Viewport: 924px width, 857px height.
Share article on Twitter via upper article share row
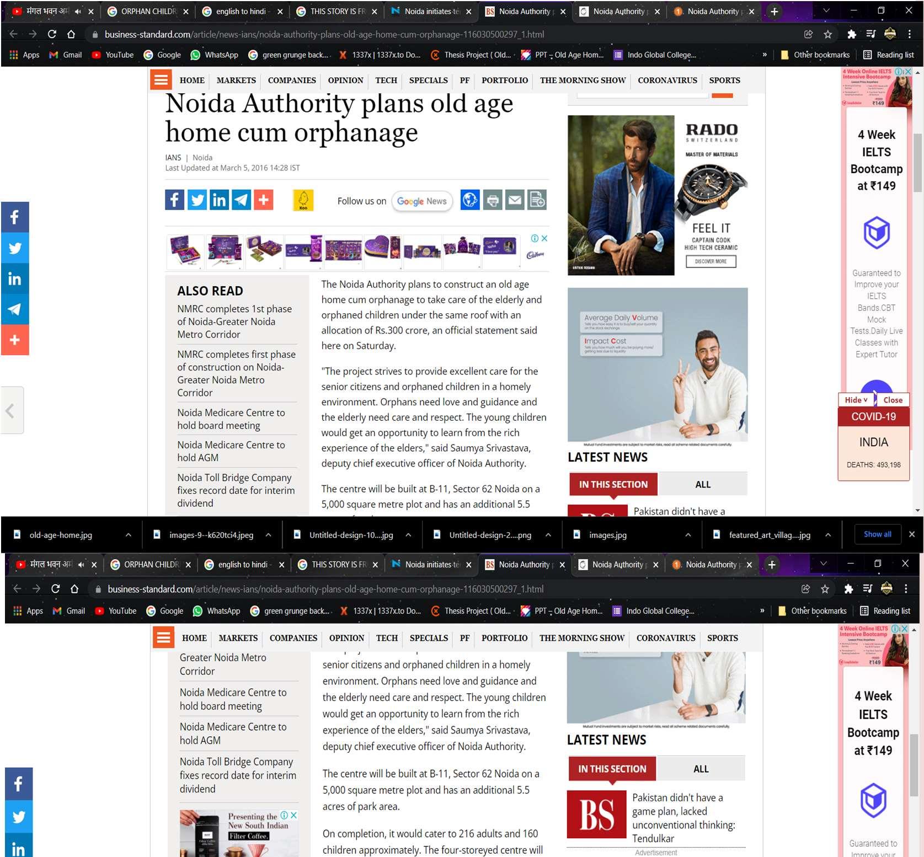[x=197, y=200]
